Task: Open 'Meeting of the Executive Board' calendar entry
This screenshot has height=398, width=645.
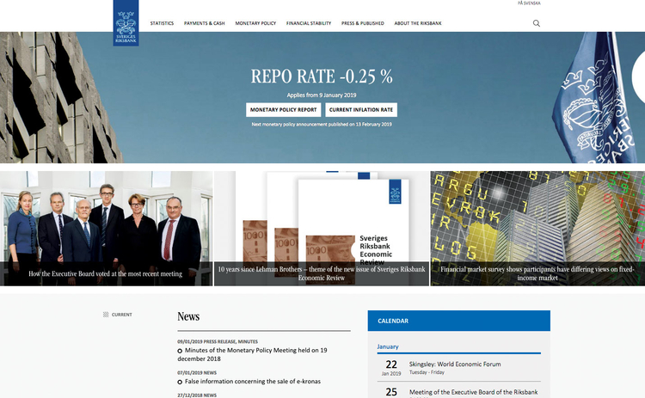Action: click(x=474, y=392)
